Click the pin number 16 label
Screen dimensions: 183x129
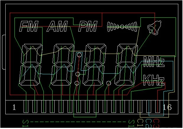(167, 107)
